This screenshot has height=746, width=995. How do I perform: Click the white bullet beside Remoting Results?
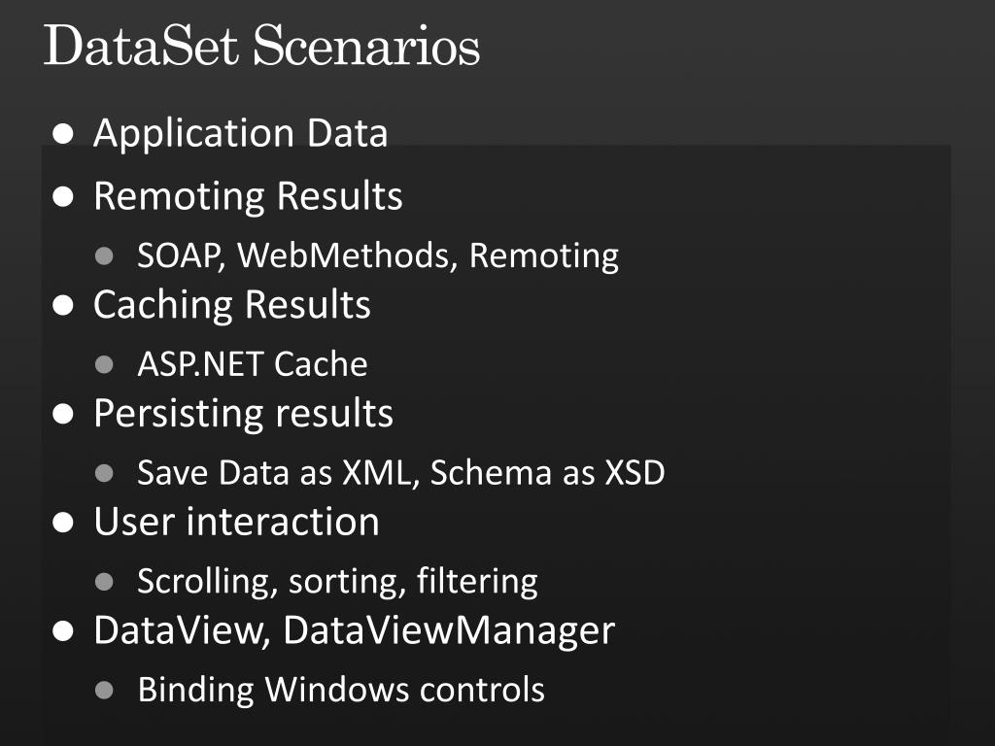63,196
